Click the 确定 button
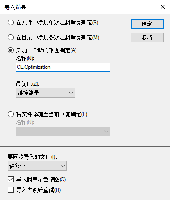The image size is (170, 200). coord(147,24)
